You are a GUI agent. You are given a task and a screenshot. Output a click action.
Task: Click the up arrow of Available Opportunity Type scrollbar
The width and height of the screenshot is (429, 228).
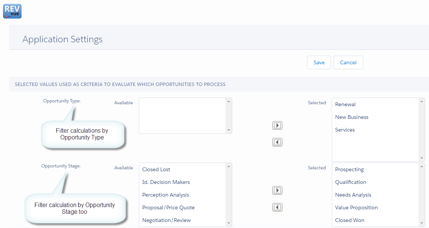[x=229, y=101]
